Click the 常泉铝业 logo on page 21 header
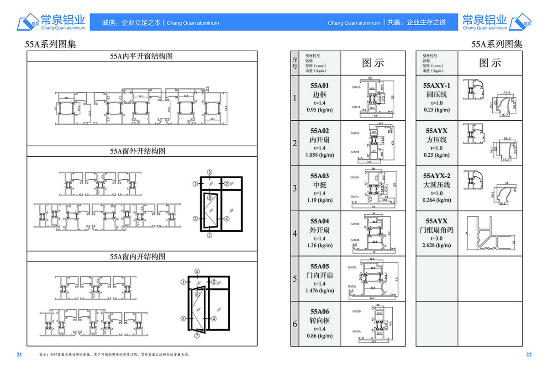Image resolution: width=548 pixels, height=373 pixels. point(51,22)
